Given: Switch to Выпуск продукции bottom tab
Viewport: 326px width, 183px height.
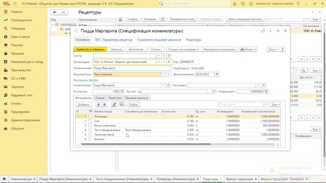Looking at the screenshot, I should coord(240,179).
